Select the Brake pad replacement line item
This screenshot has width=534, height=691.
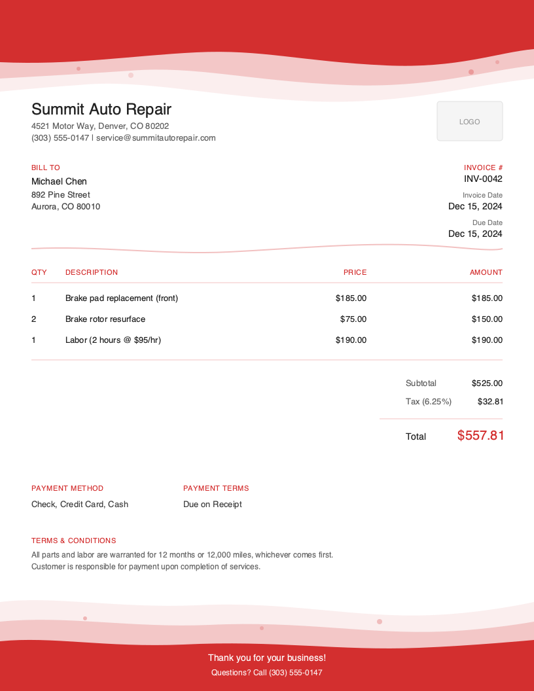pos(122,298)
